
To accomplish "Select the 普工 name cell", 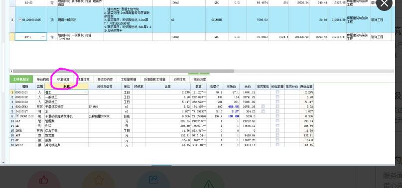I will [x=66, y=92].
